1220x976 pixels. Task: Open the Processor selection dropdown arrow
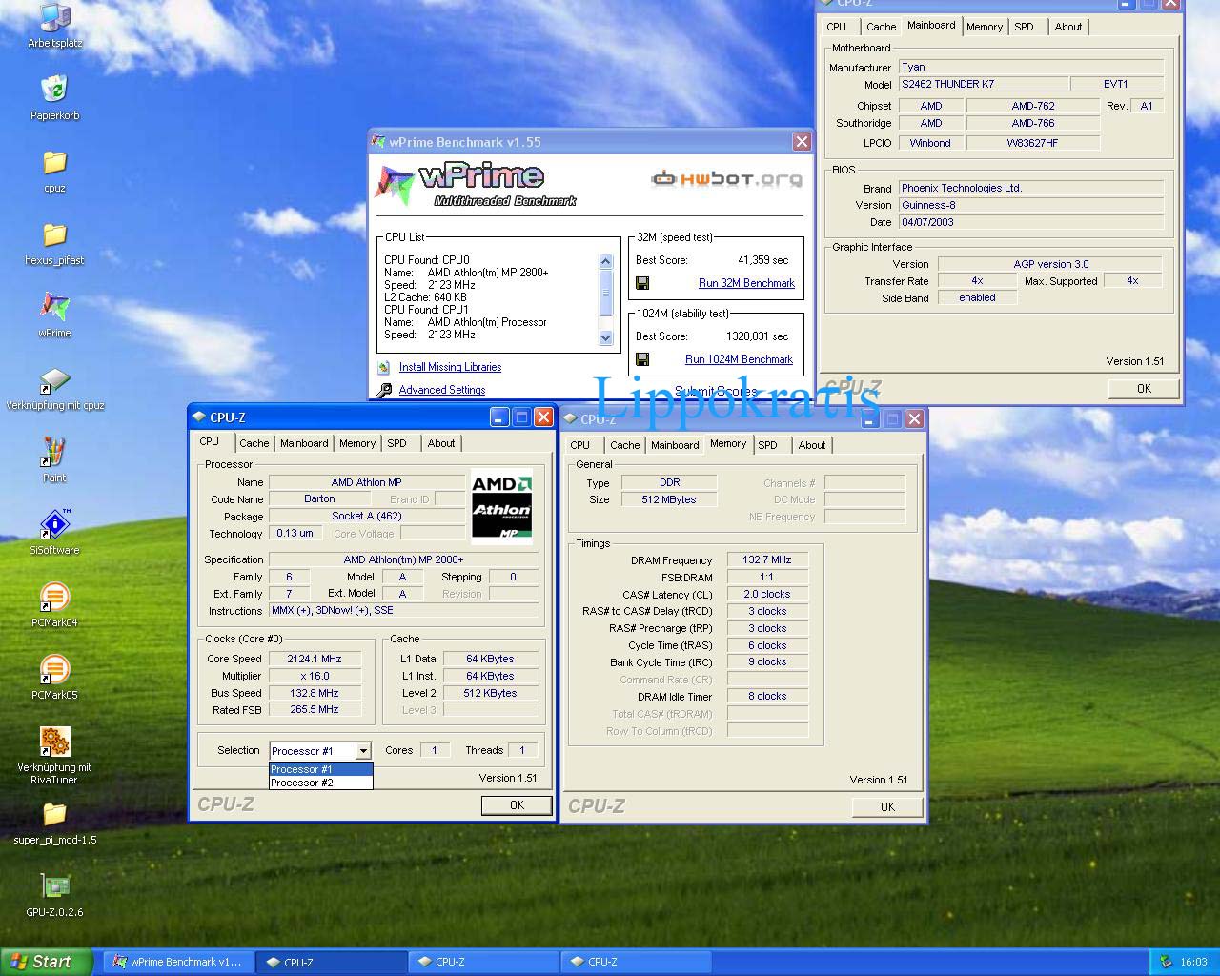pyautogui.click(x=362, y=751)
